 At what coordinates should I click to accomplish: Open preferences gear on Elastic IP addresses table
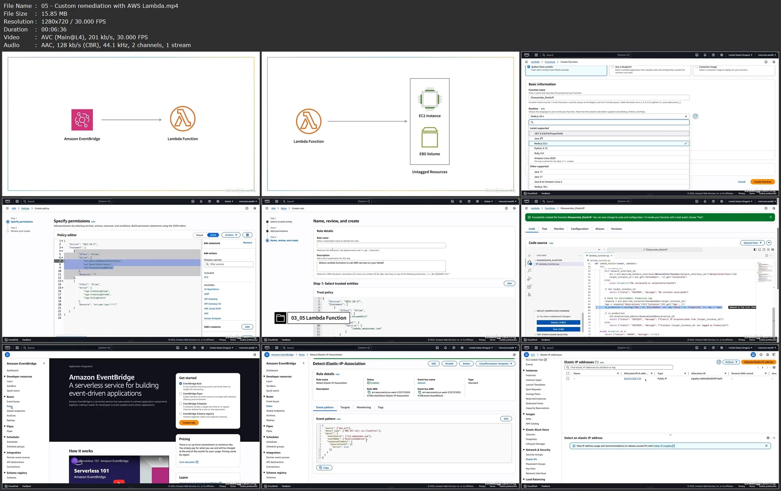coord(774,367)
